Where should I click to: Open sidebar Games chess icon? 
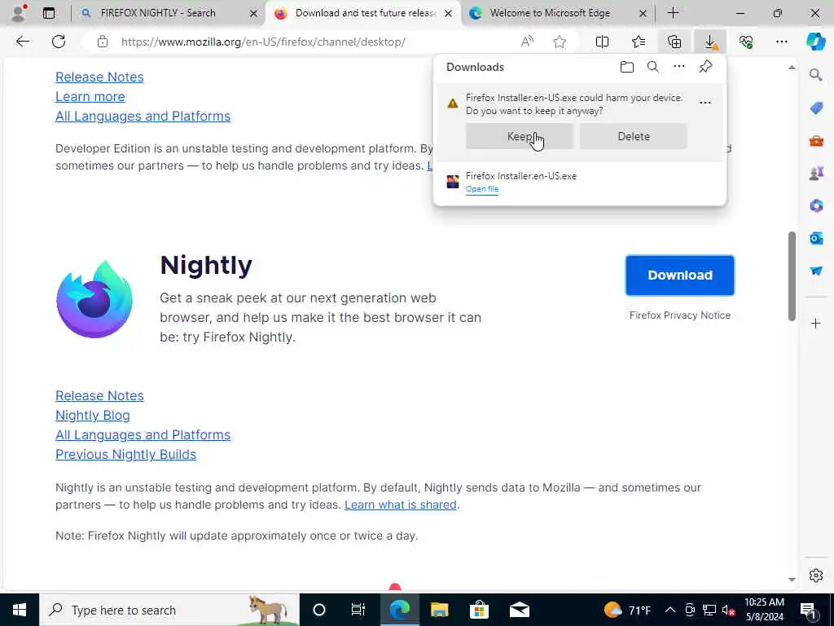click(x=816, y=173)
